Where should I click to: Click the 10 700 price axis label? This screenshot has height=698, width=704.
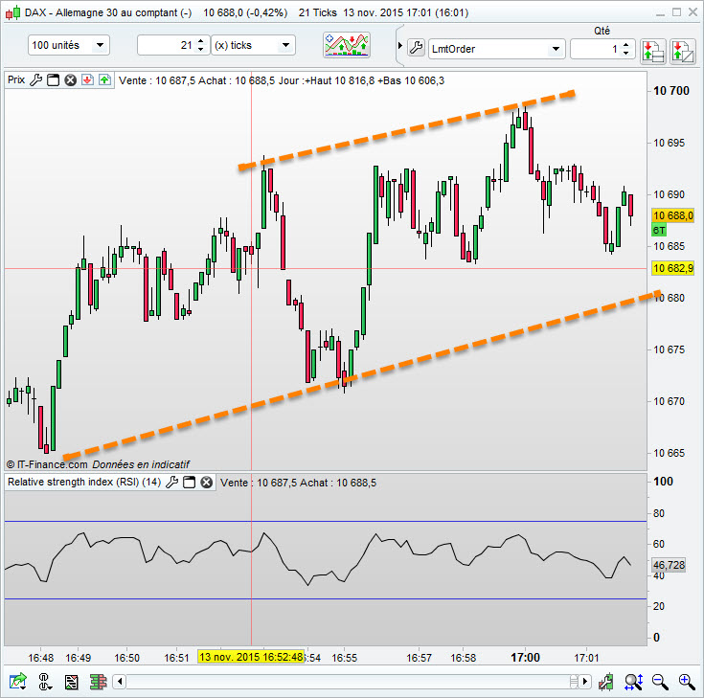pos(670,91)
